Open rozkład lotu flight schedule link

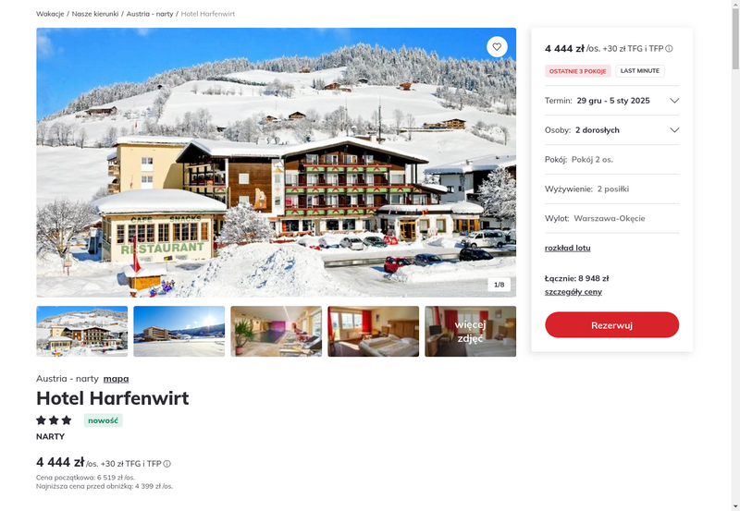[567, 248]
